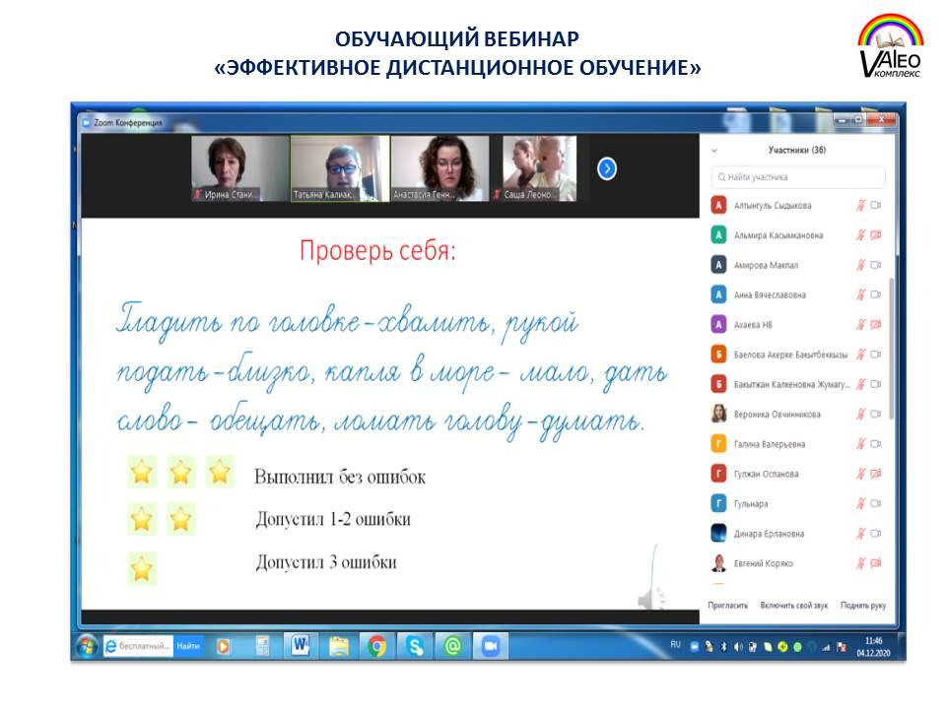Click camera icon for Вероника Овчинникова
The height and width of the screenshot is (709, 946).
coord(876,415)
